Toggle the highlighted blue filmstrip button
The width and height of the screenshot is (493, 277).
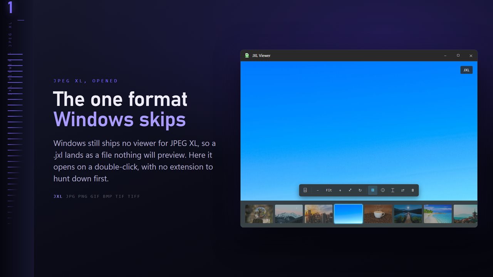tap(373, 190)
